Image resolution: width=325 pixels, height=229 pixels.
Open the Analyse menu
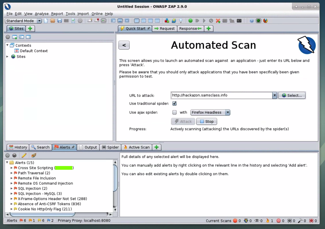coord(41,14)
